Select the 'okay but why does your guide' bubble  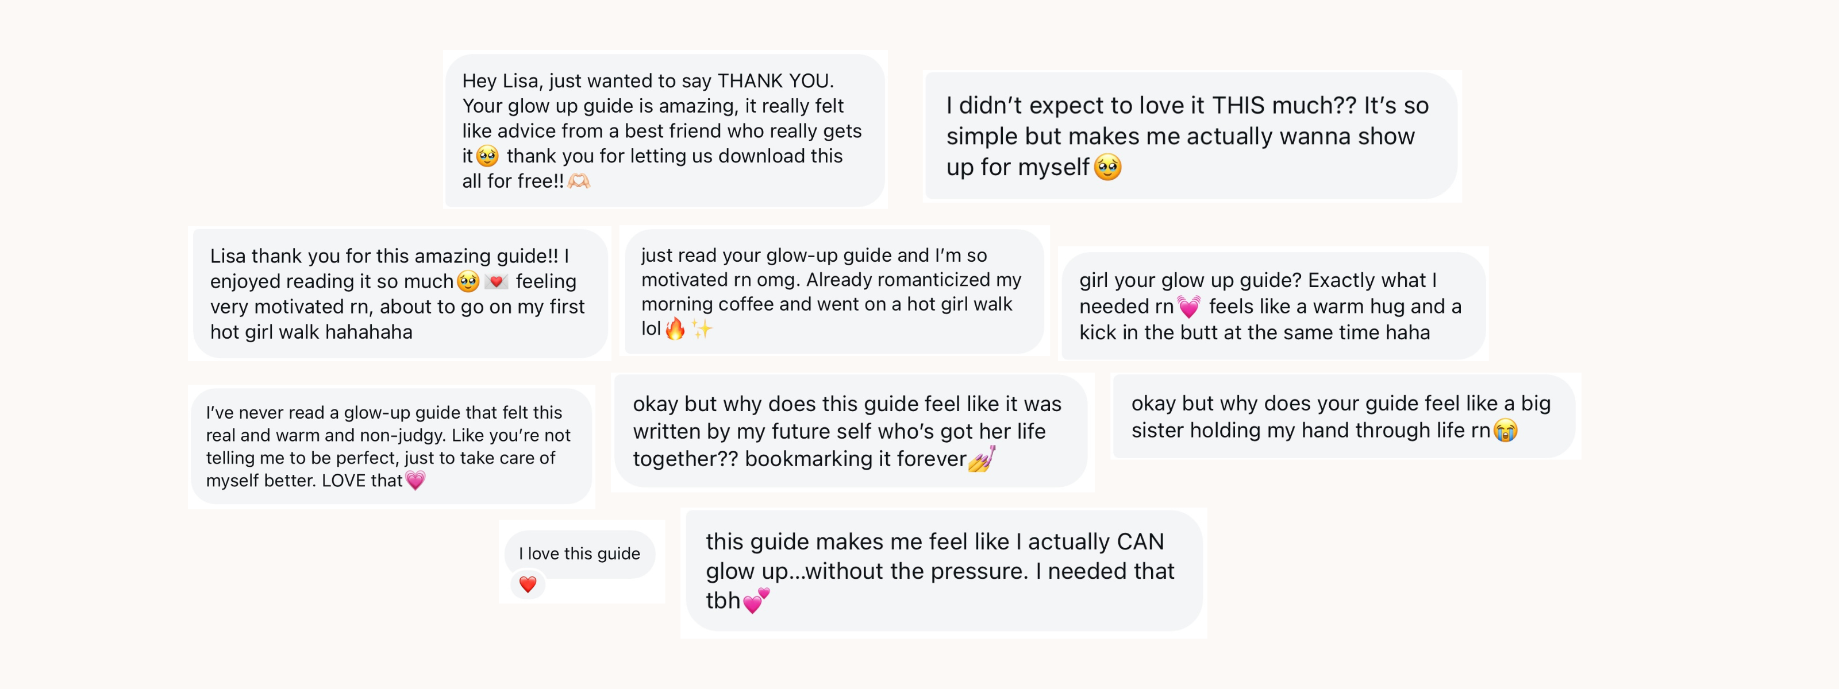pos(1342,416)
